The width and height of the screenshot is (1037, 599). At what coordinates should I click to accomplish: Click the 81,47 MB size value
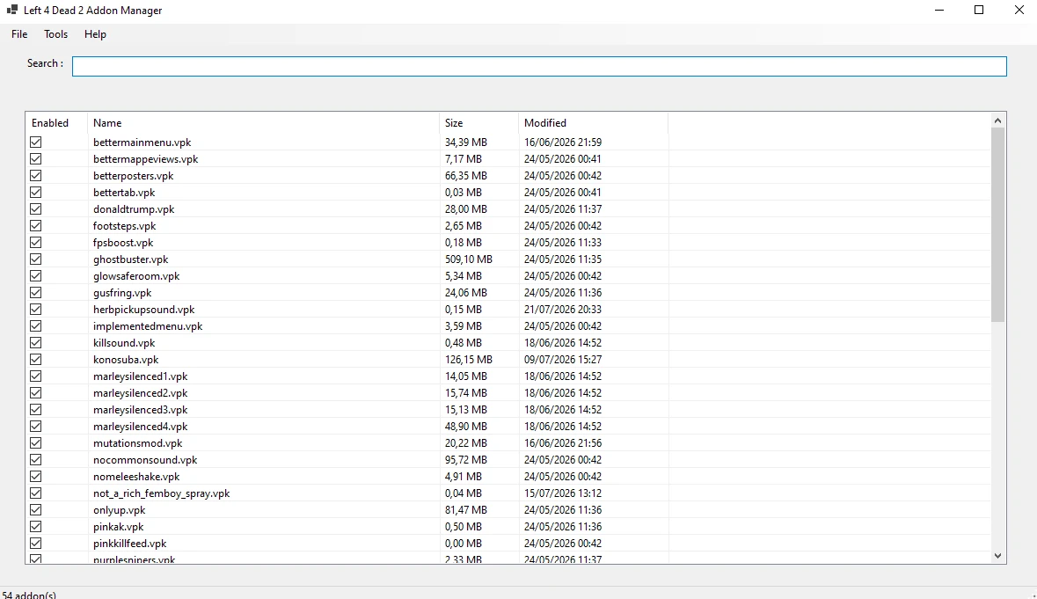[x=465, y=510]
